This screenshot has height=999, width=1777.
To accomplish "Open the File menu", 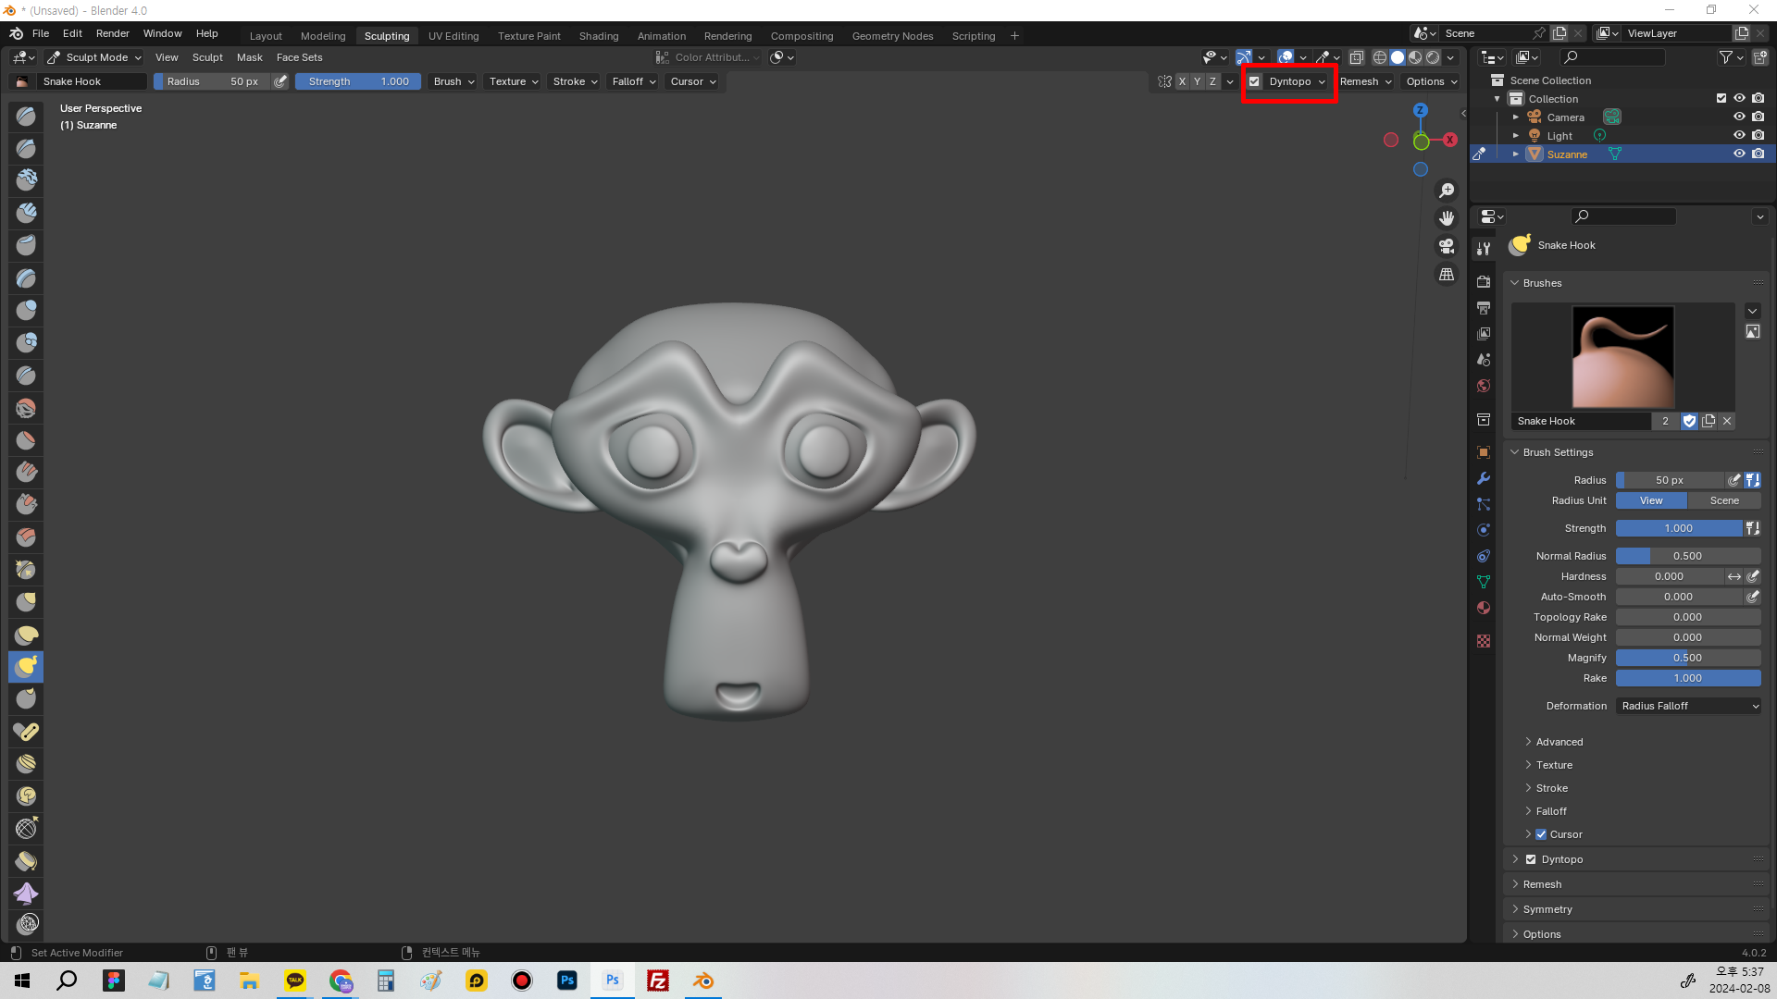I will pos(41,33).
